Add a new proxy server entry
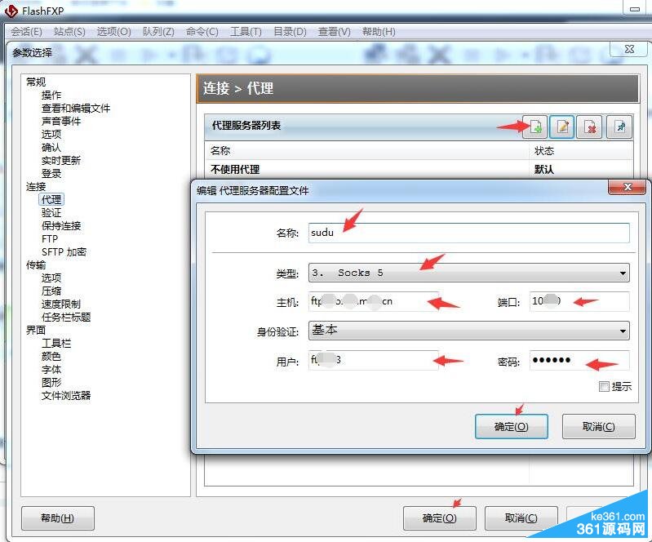Viewport: 652px width, 542px height. (x=535, y=127)
